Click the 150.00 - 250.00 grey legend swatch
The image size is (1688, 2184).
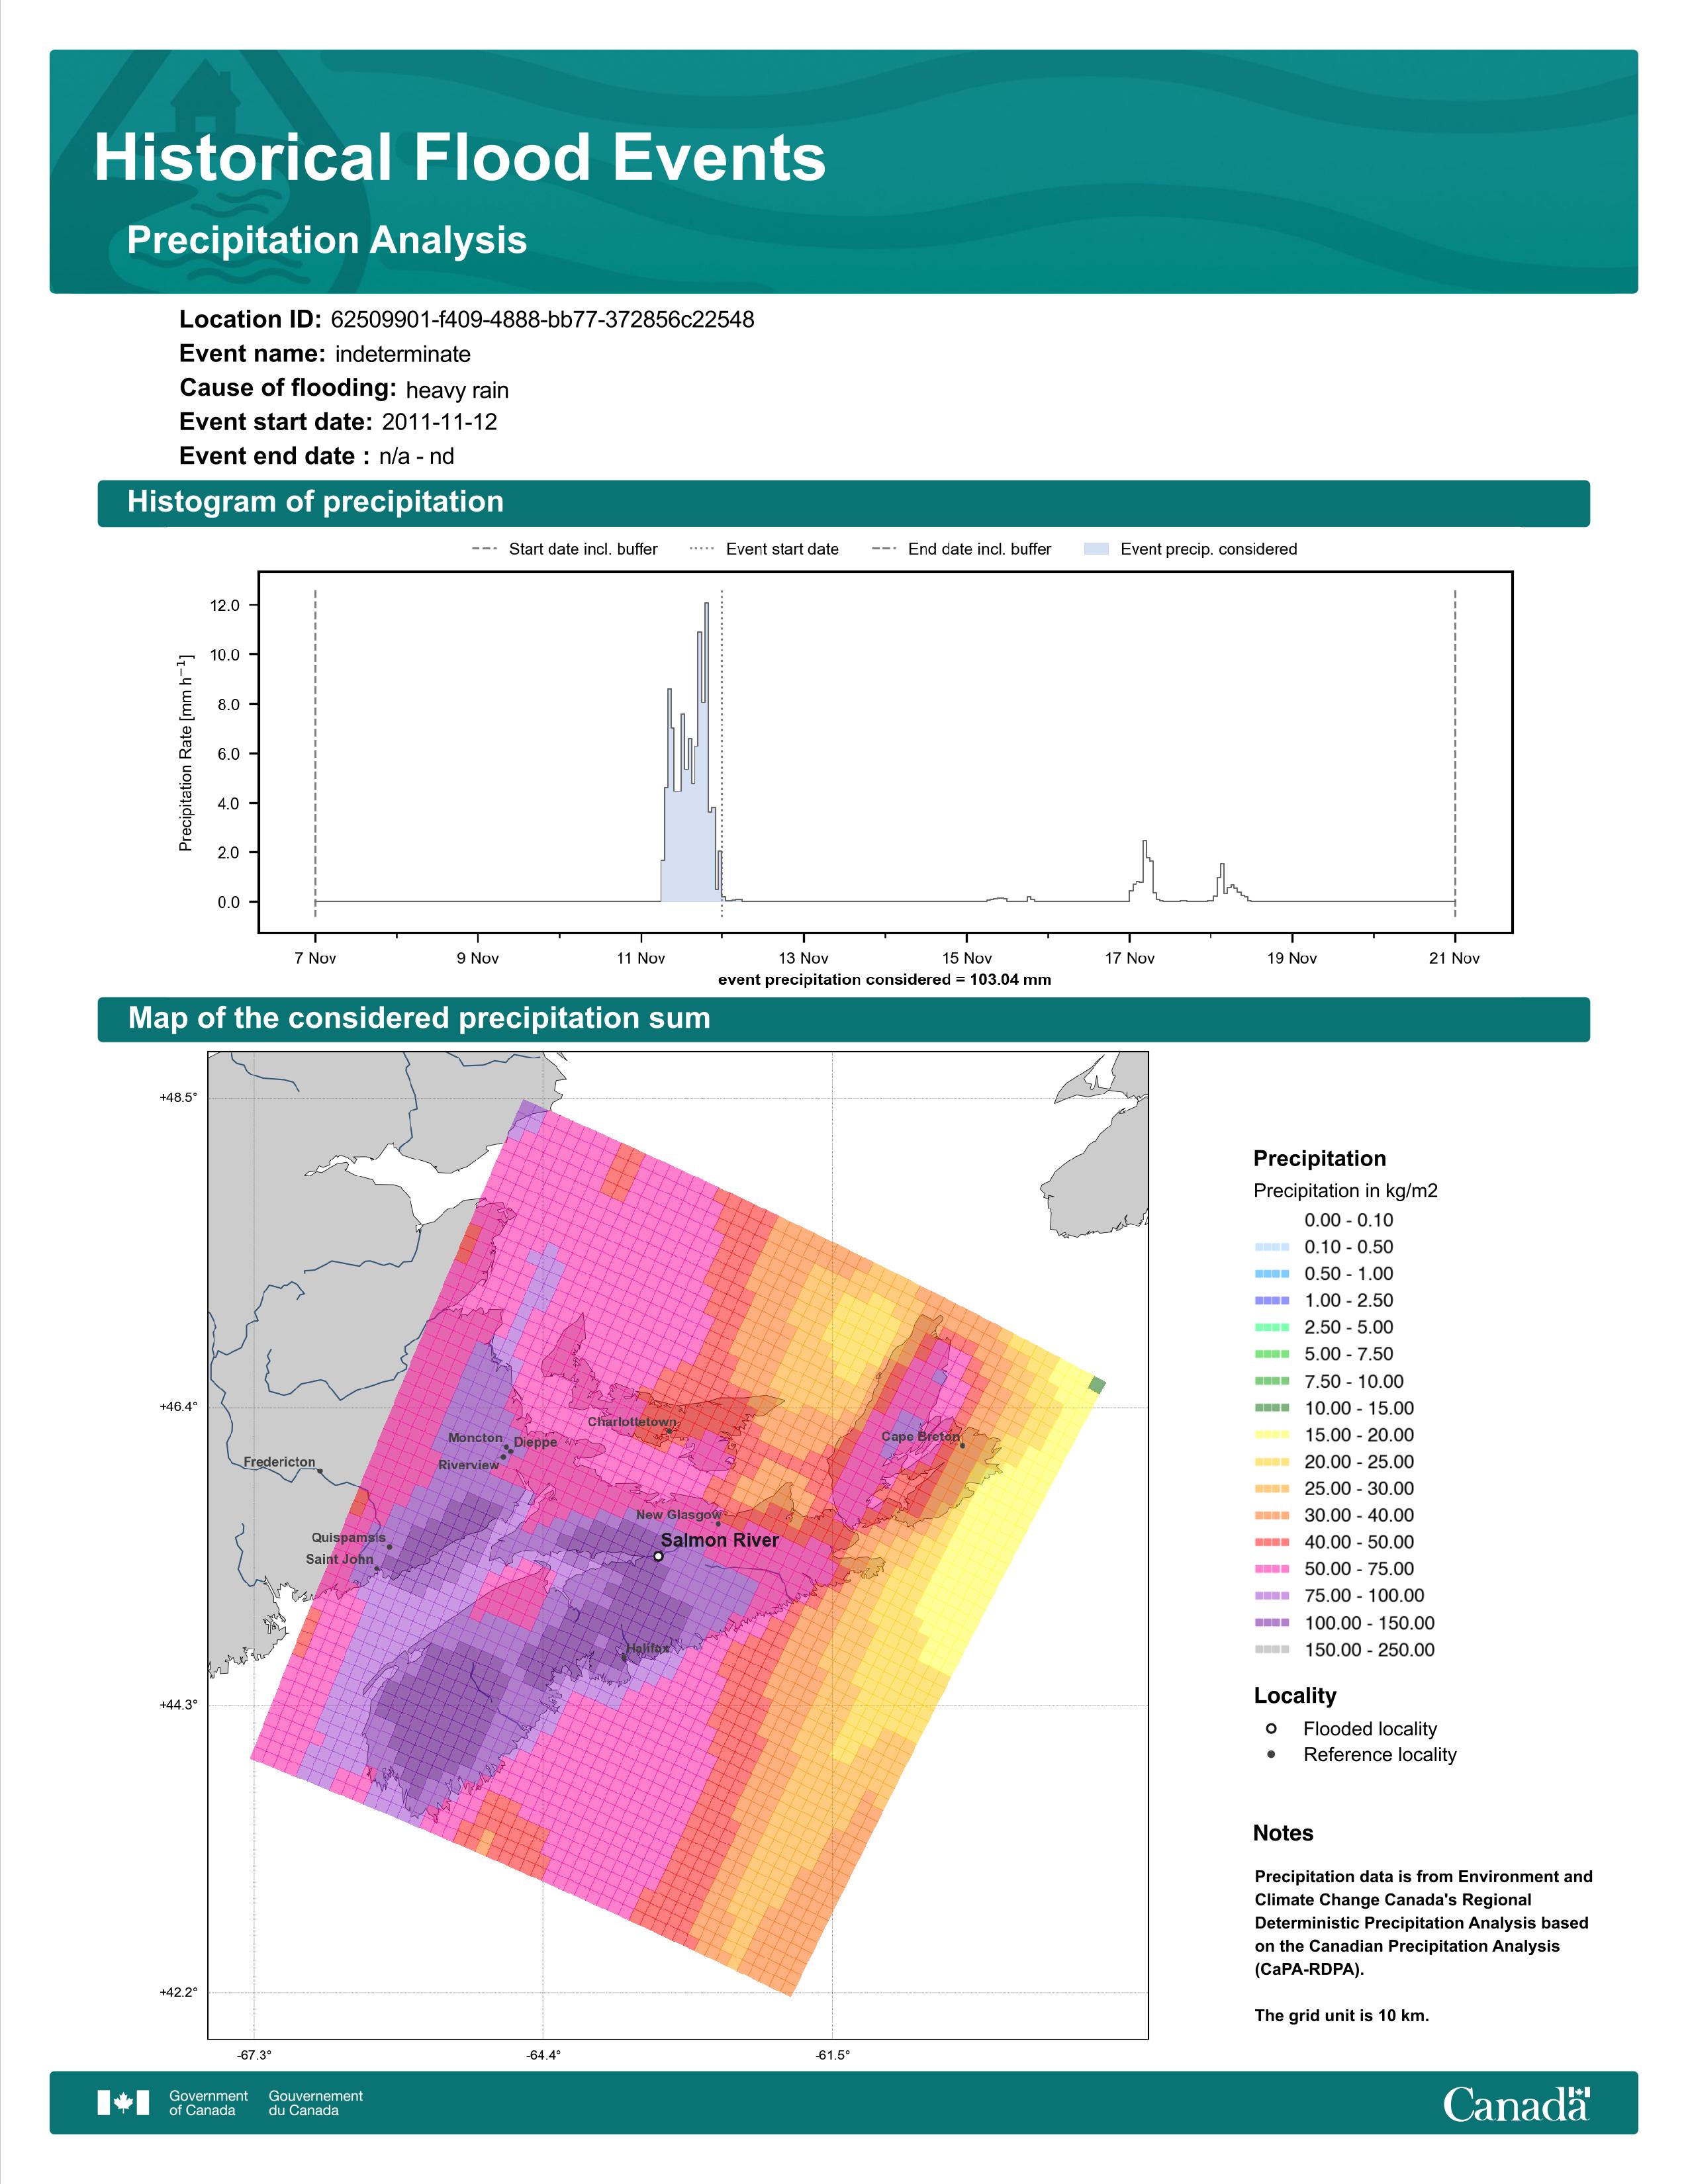[x=1271, y=1650]
